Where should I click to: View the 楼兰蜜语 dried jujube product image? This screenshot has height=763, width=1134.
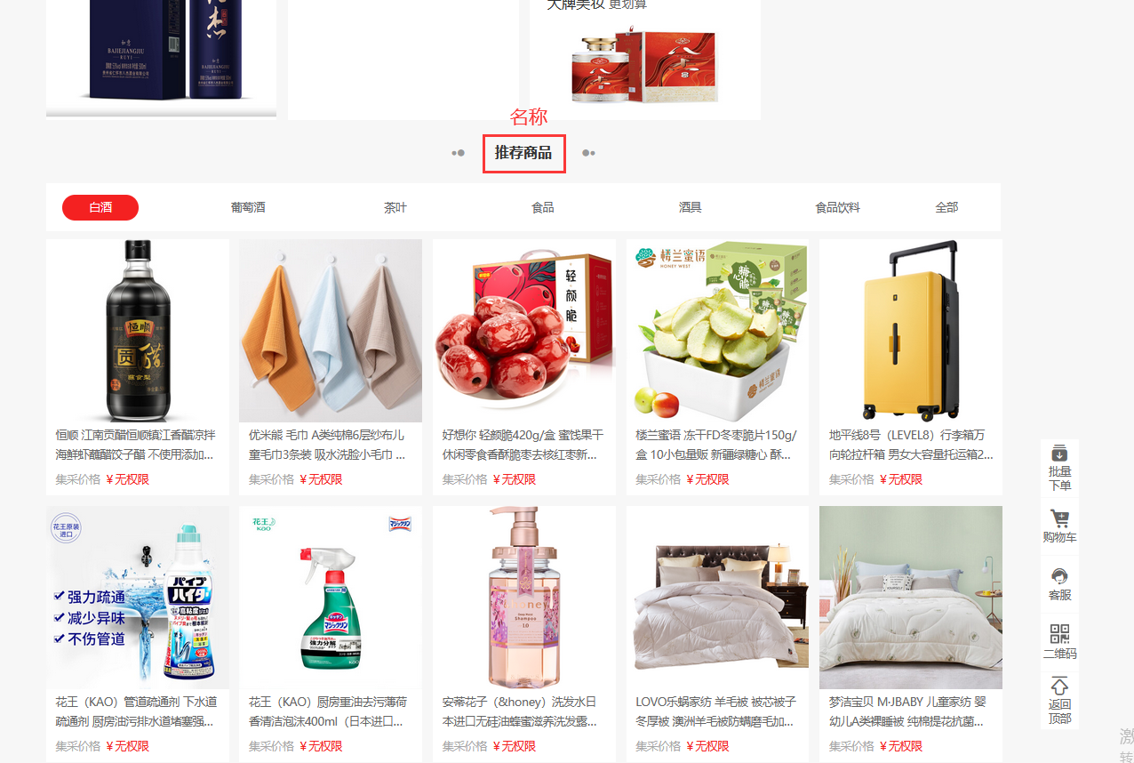pos(718,331)
